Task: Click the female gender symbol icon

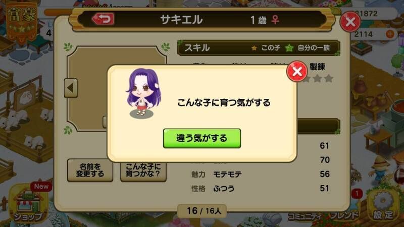Action: point(275,20)
